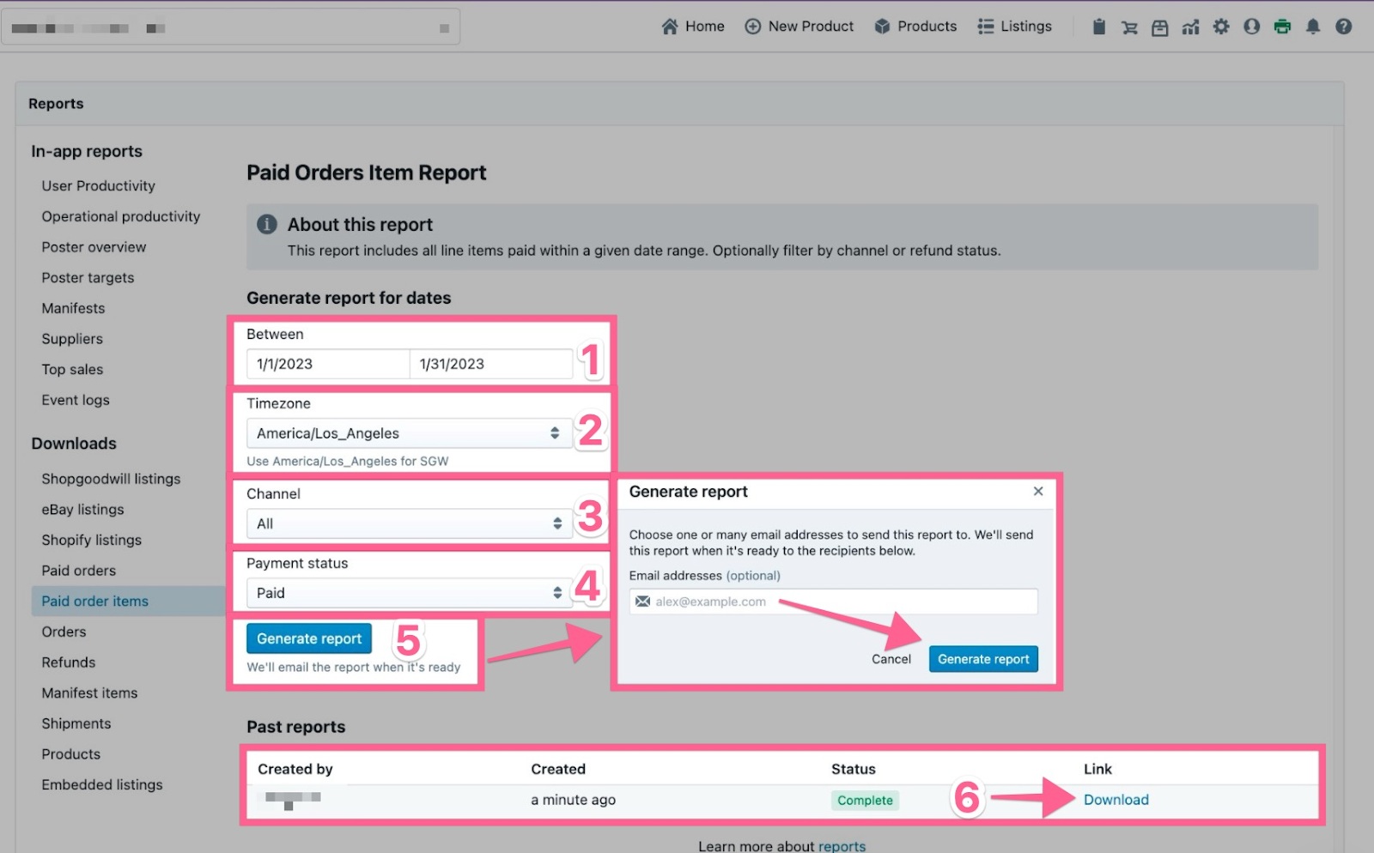
Task: Open the notifications bell
Action: coord(1313,27)
